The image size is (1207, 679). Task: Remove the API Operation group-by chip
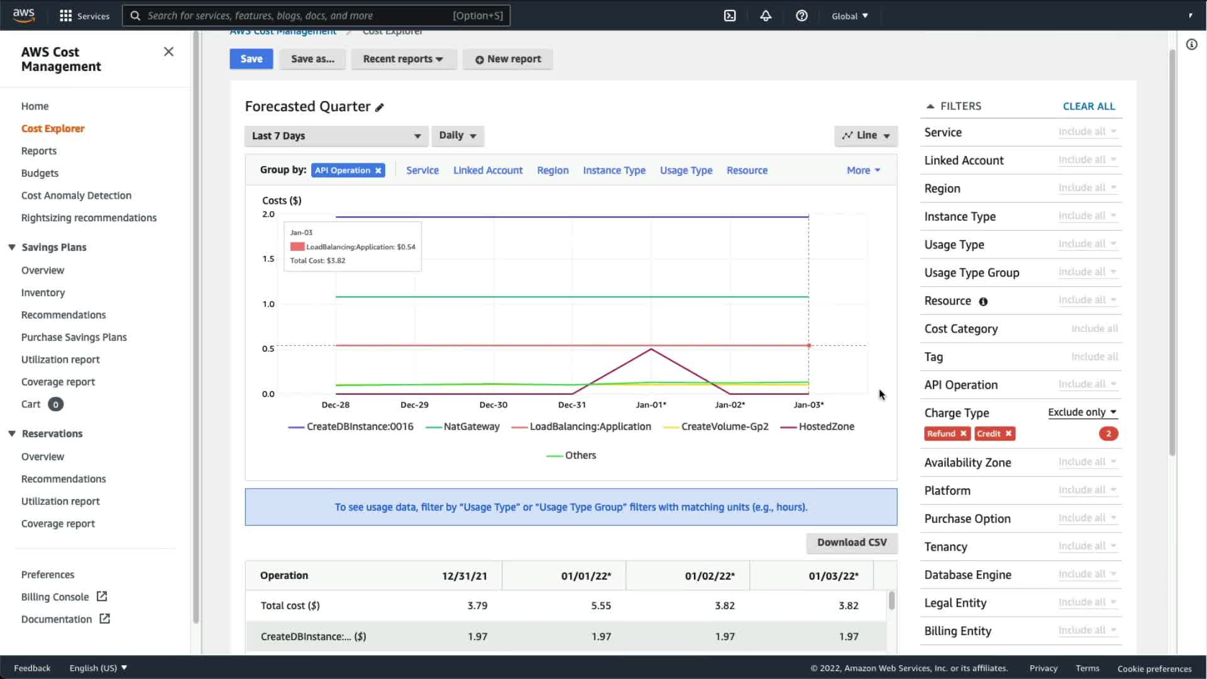378,170
